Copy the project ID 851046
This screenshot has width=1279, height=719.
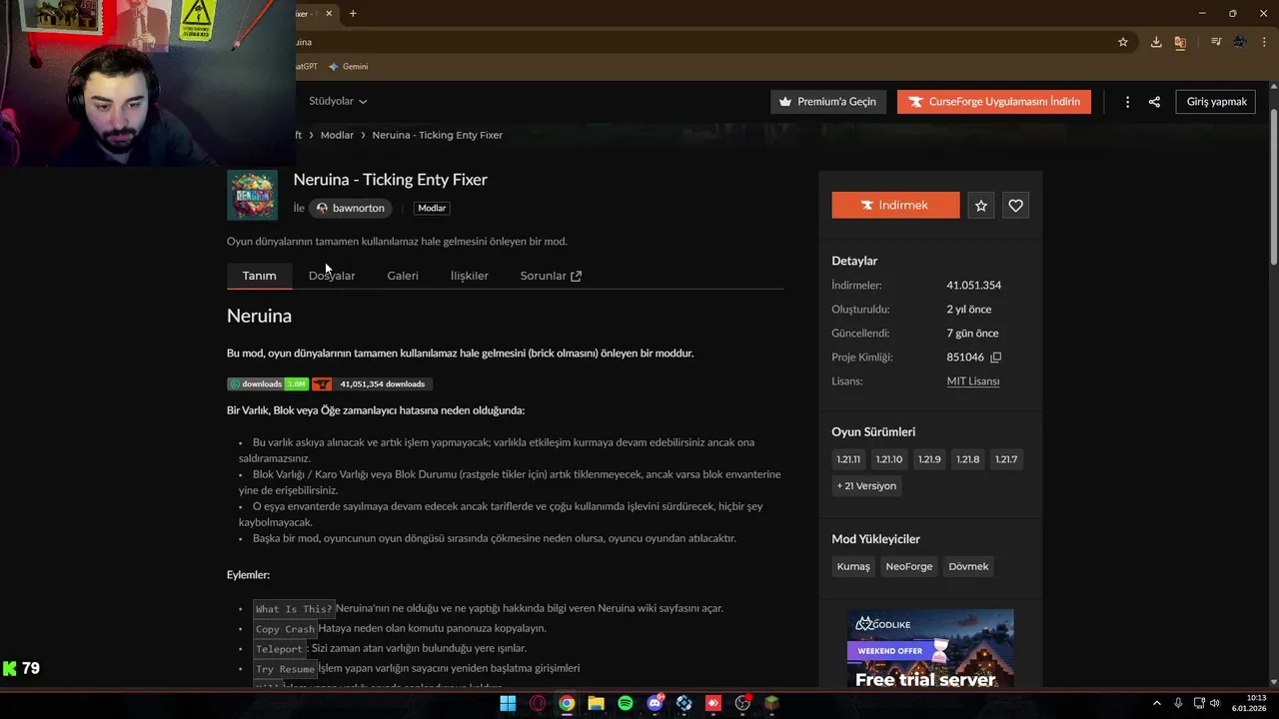pyautogui.click(x=995, y=358)
